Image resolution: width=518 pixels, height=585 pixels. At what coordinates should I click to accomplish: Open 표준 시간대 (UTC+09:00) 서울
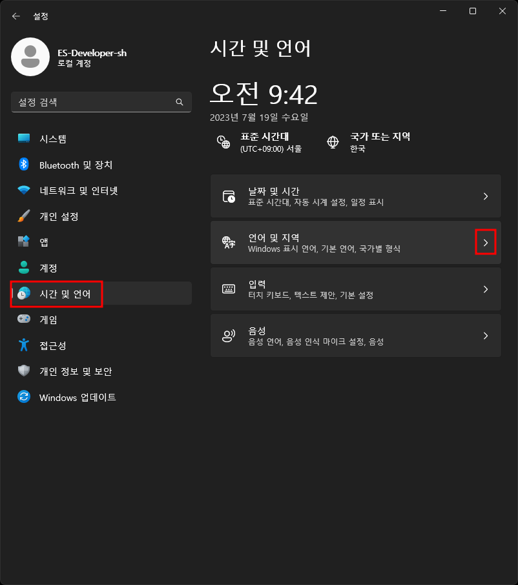pyautogui.click(x=260, y=143)
